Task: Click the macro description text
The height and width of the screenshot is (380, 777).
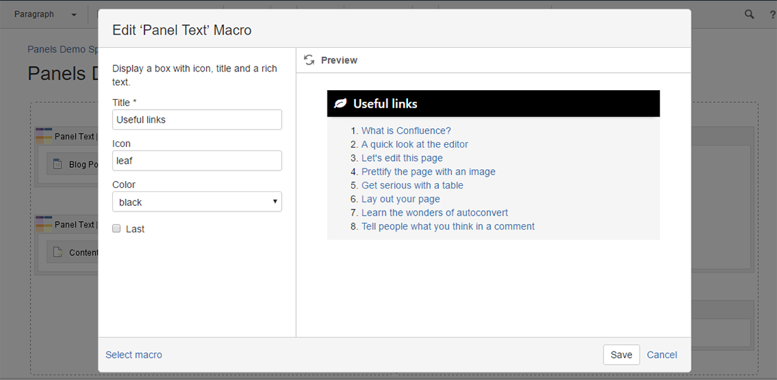Action: [x=195, y=76]
